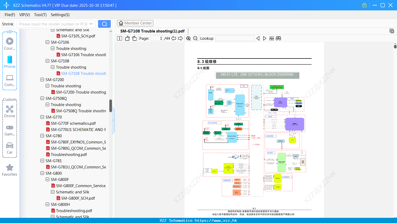
Task: Open SM-G7106 Trouble shooti file
Action: coord(84,55)
